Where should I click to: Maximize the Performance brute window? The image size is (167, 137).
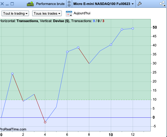(x=12, y=4)
